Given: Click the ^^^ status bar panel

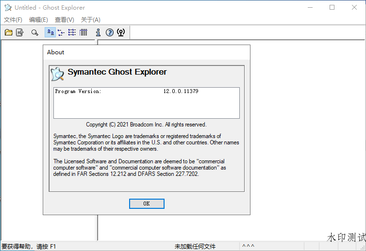Looking at the screenshot, I should tap(249, 246).
